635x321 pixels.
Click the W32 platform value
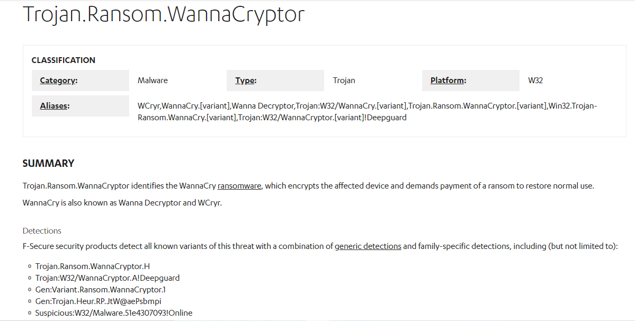point(535,81)
